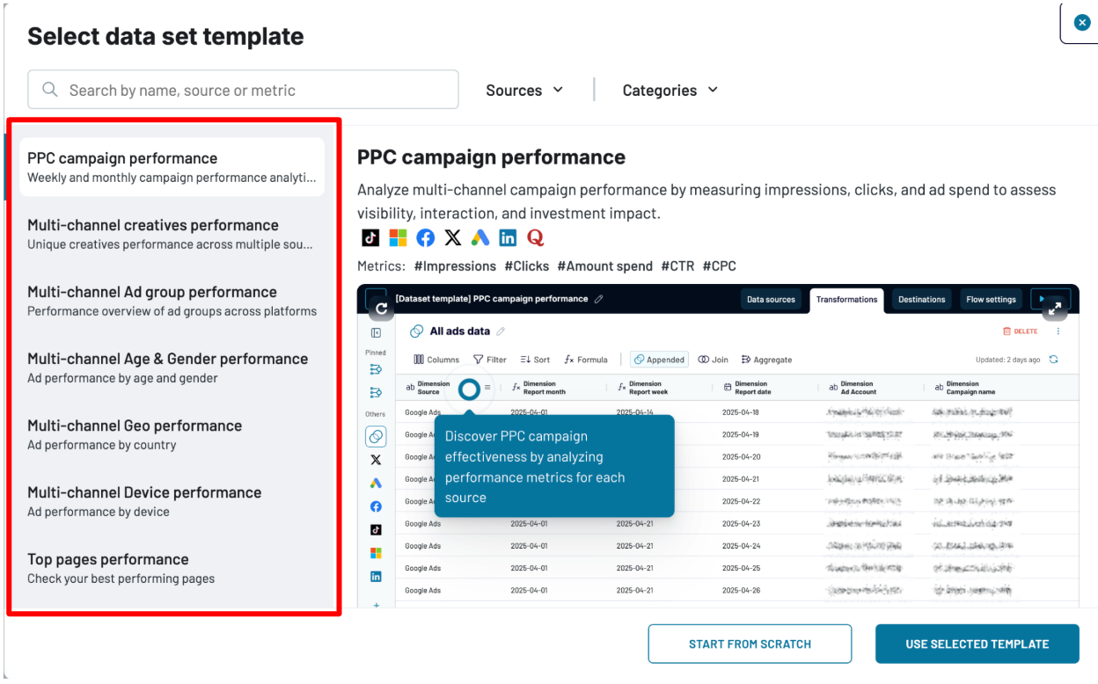Viewport: 1098px width, 684px height.
Task: Click the Google Ads icon under the description
Action: pos(479,238)
